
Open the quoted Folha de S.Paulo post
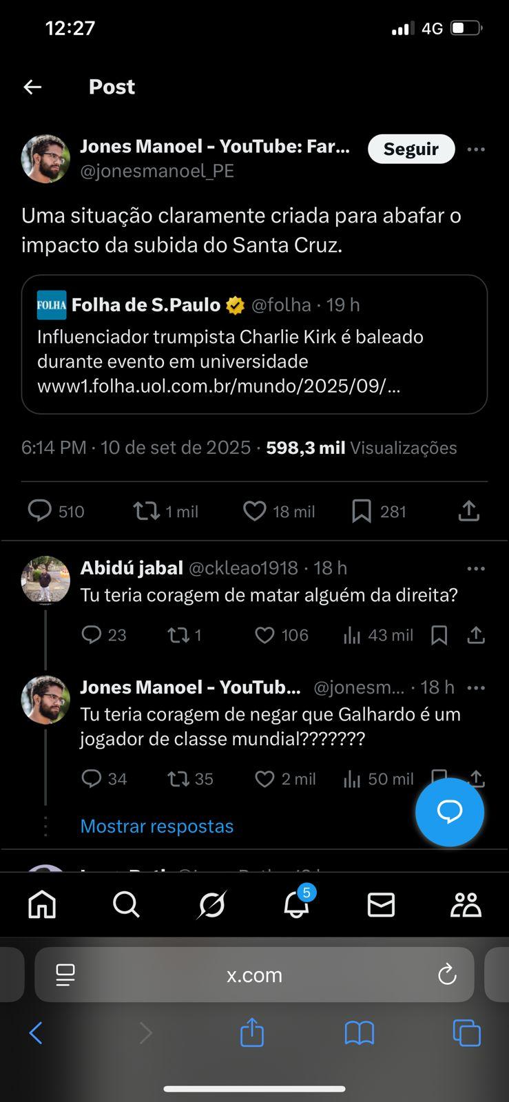254,344
